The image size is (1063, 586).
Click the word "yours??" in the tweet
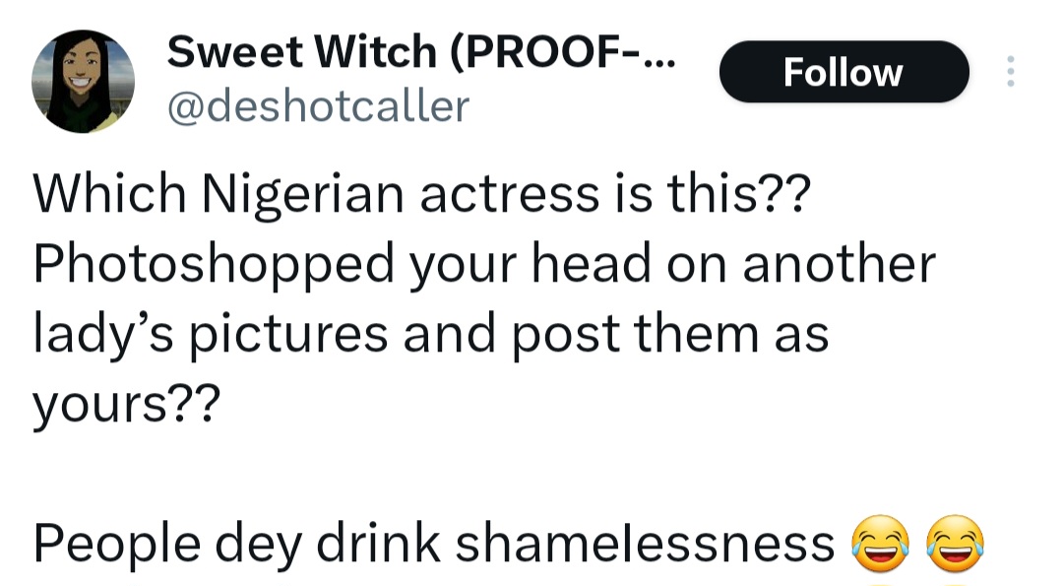coord(123,403)
